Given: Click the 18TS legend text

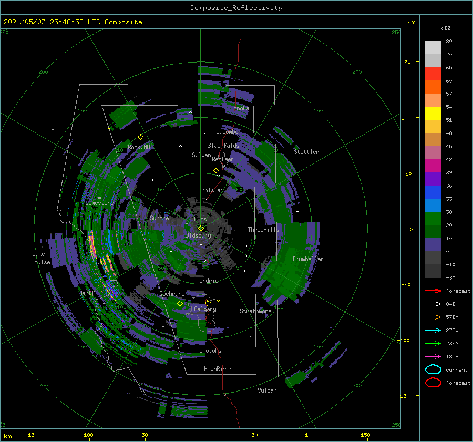Looking at the screenshot, I should click(452, 356).
